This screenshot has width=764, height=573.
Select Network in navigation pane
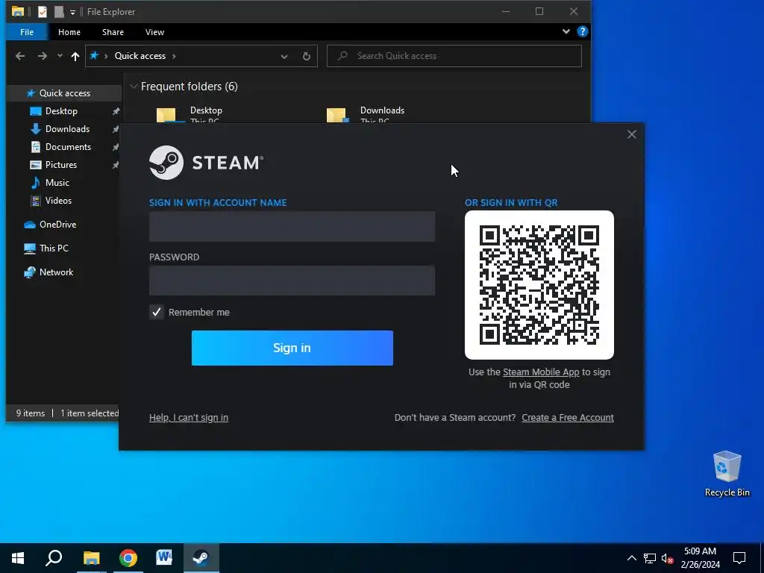pos(56,272)
